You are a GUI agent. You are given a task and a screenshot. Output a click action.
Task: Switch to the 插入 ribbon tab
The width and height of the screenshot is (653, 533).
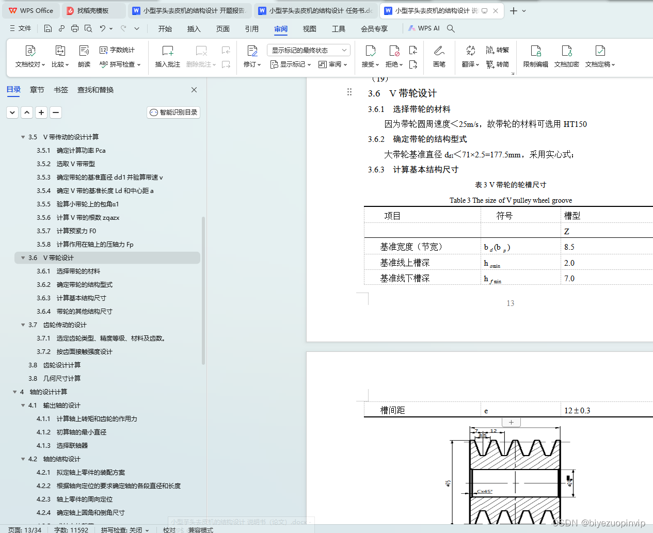pos(194,29)
